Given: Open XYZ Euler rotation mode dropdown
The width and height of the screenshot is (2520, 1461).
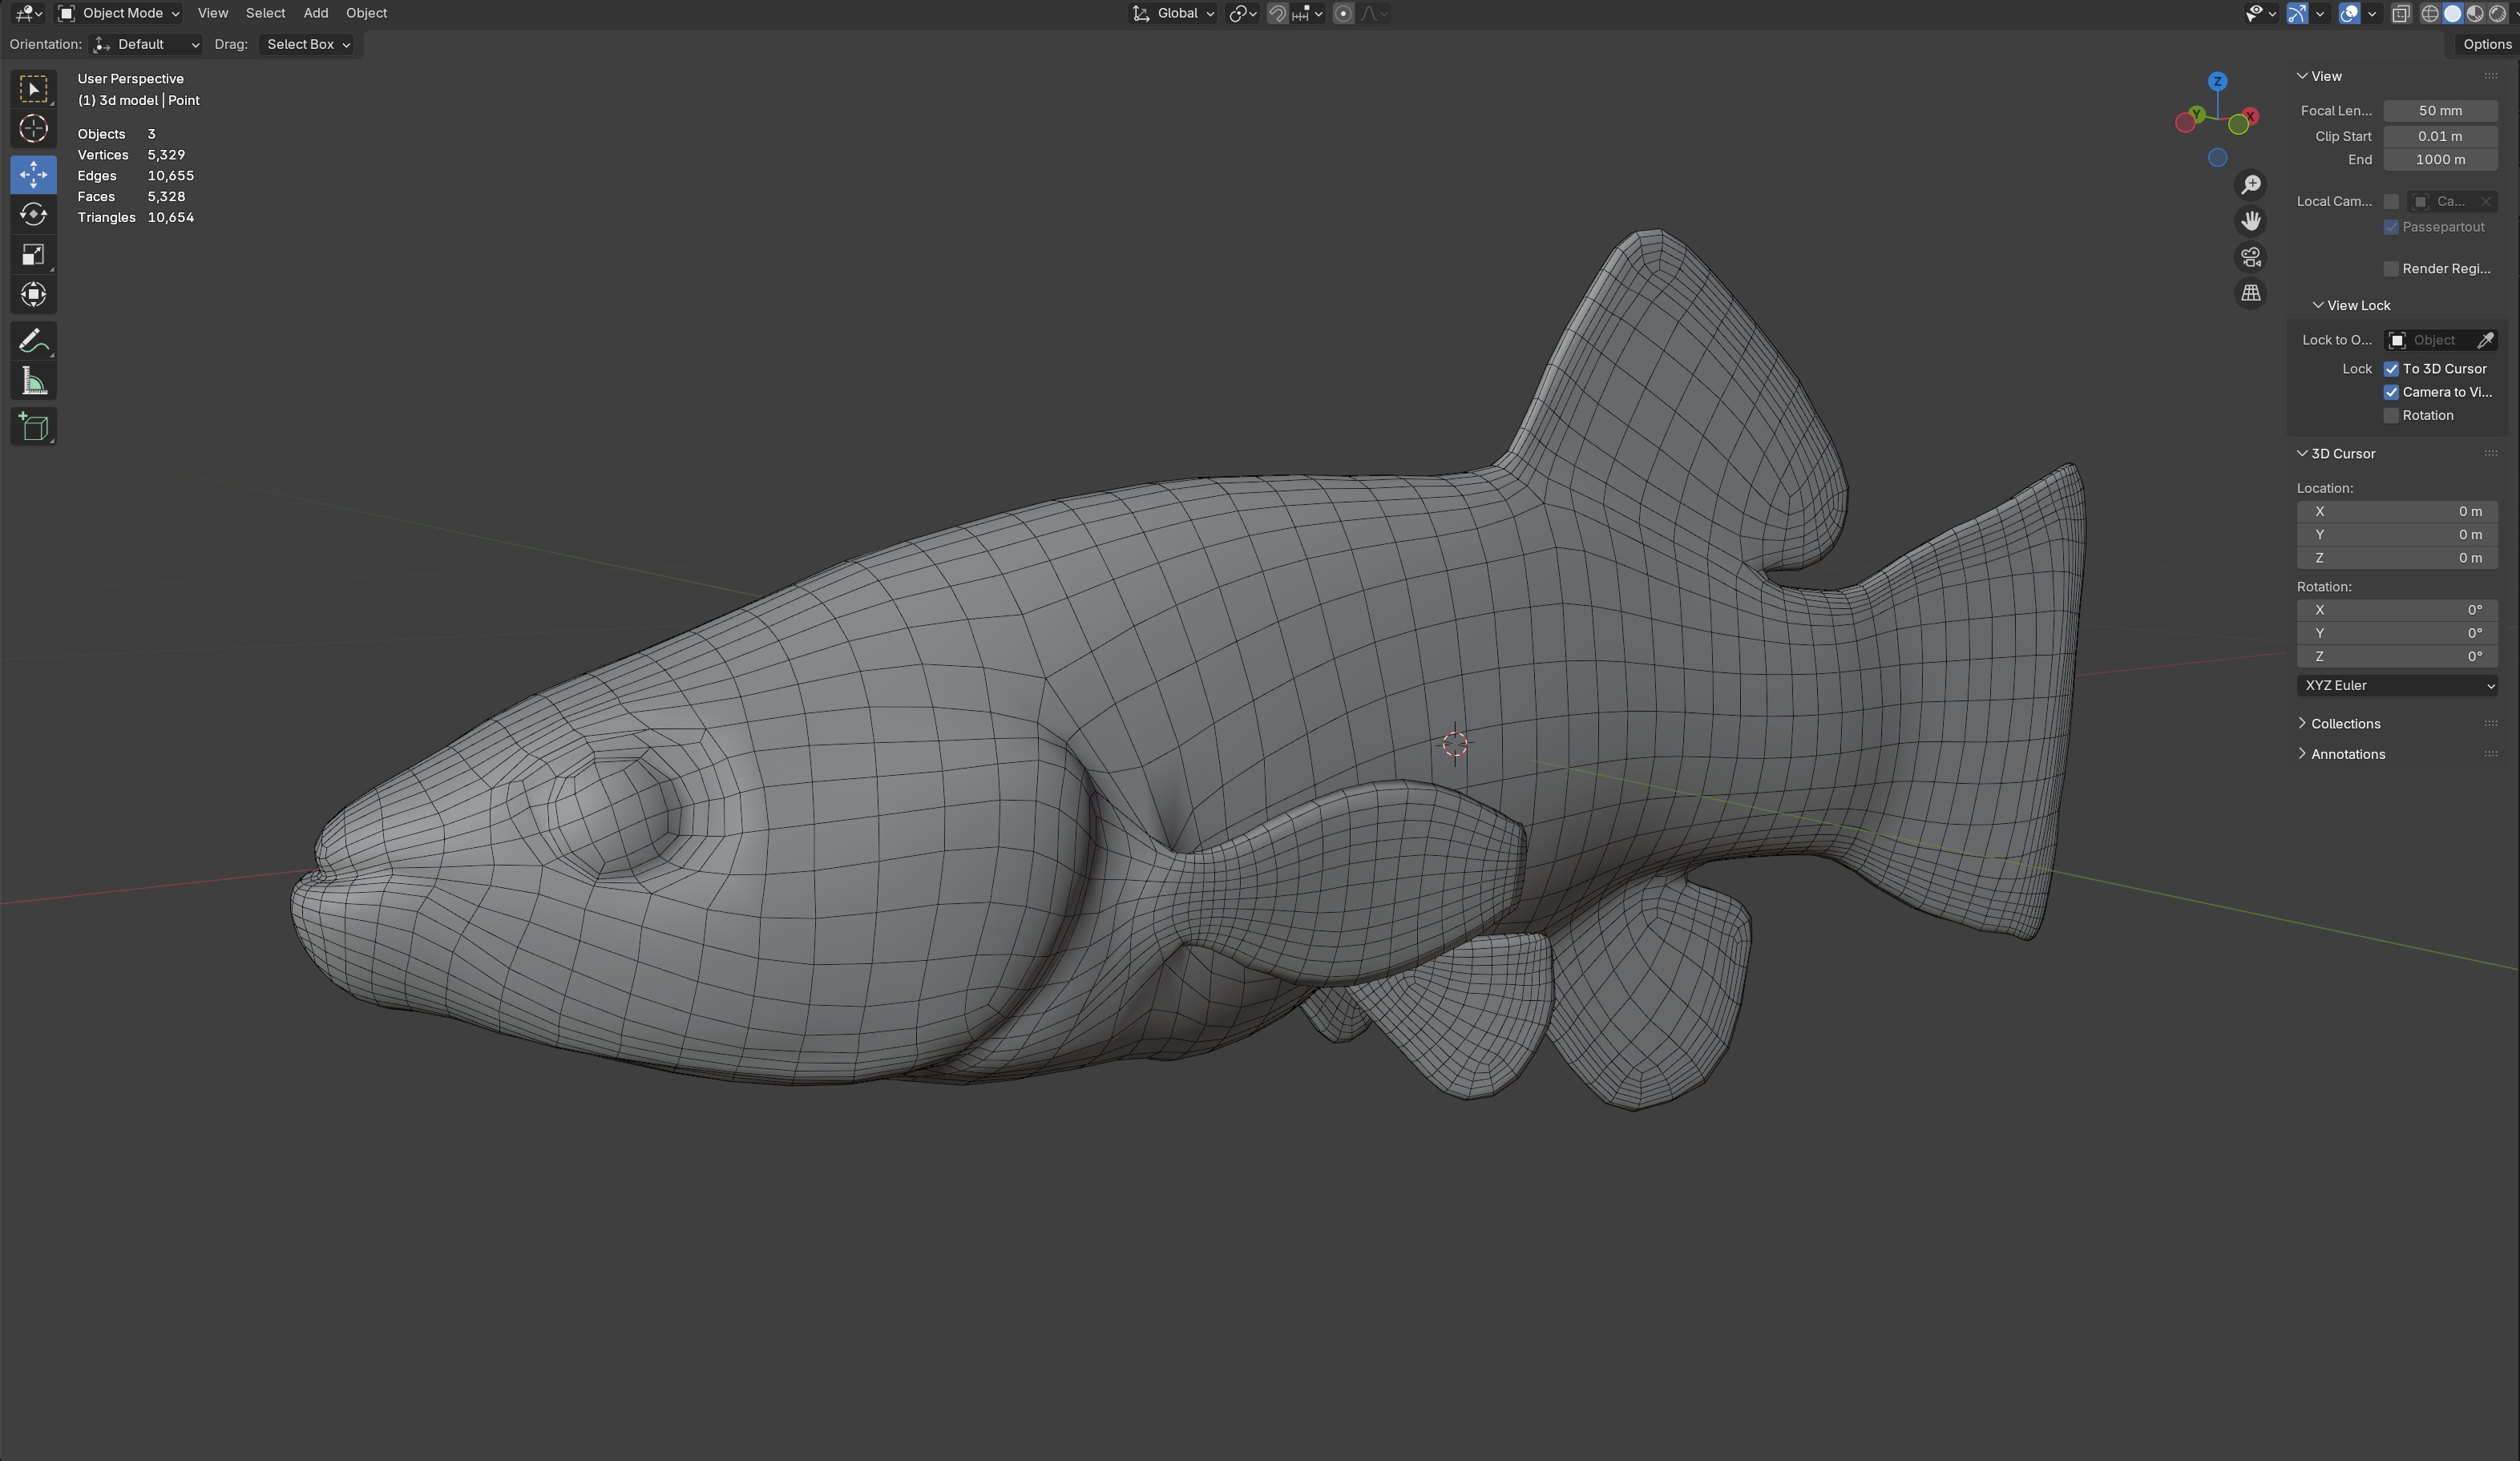Looking at the screenshot, I should pyautogui.click(x=2397, y=686).
